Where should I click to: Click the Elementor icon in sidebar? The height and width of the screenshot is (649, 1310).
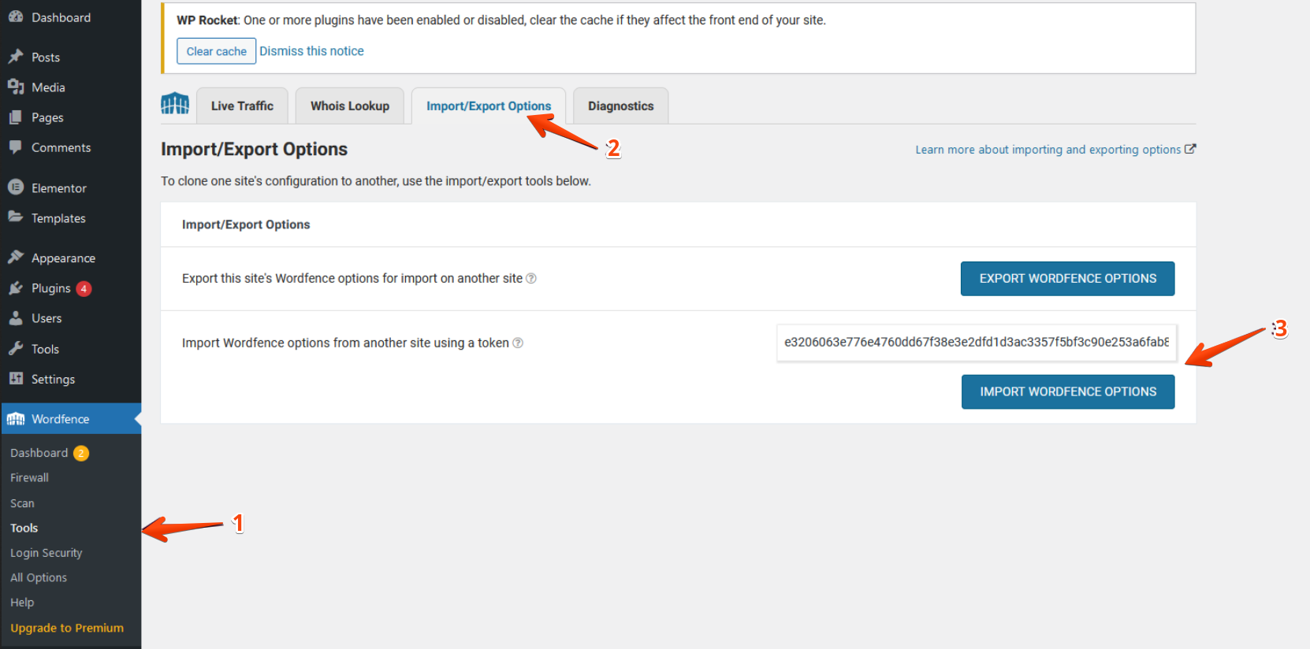pyautogui.click(x=16, y=187)
